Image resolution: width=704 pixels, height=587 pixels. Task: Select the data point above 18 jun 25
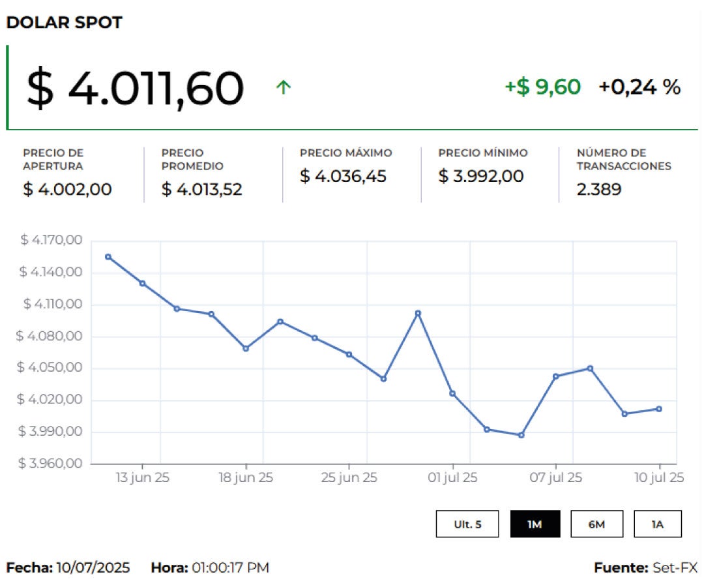coord(246,348)
